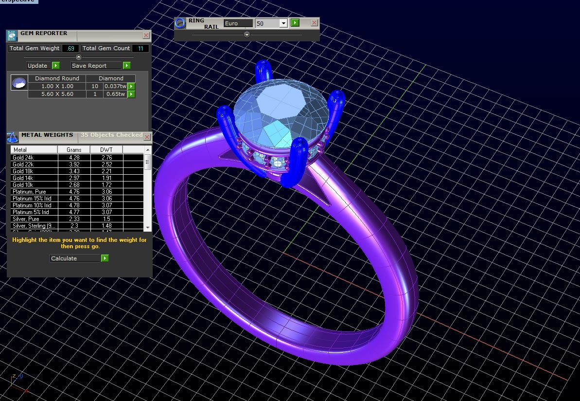Click the Ring Rail circle icon
The width and height of the screenshot is (580, 401).
pyautogui.click(x=180, y=23)
